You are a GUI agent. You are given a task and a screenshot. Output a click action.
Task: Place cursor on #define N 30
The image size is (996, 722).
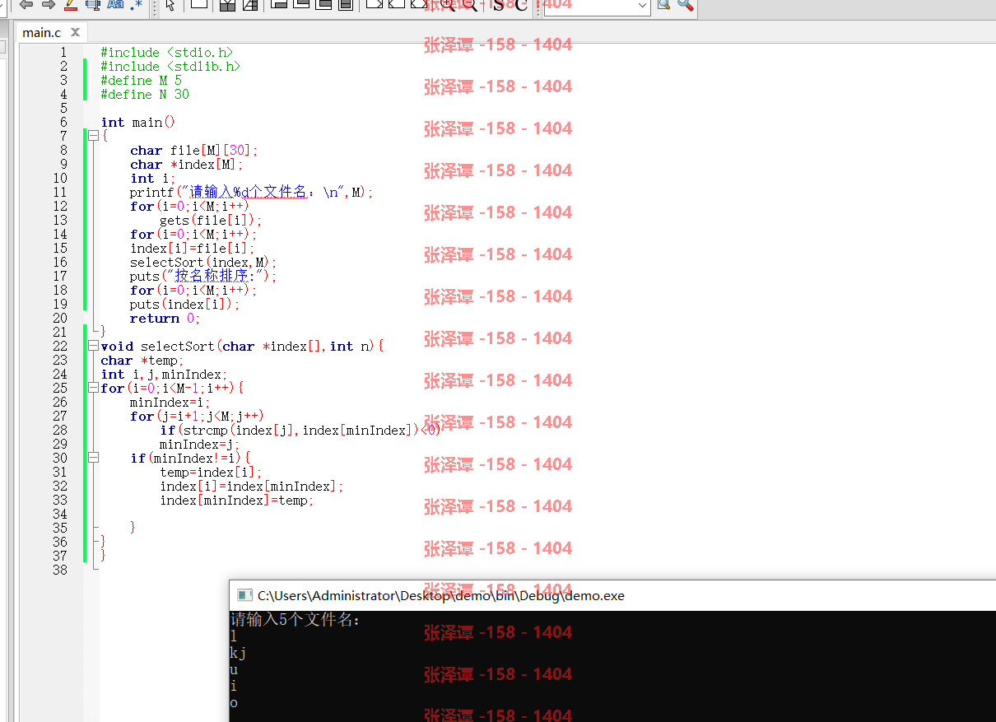click(145, 95)
